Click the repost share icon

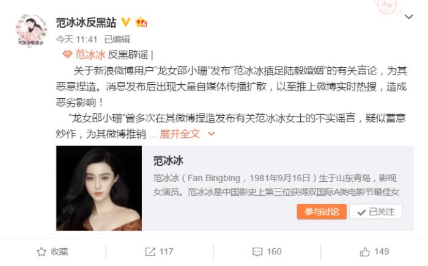[150, 252]
